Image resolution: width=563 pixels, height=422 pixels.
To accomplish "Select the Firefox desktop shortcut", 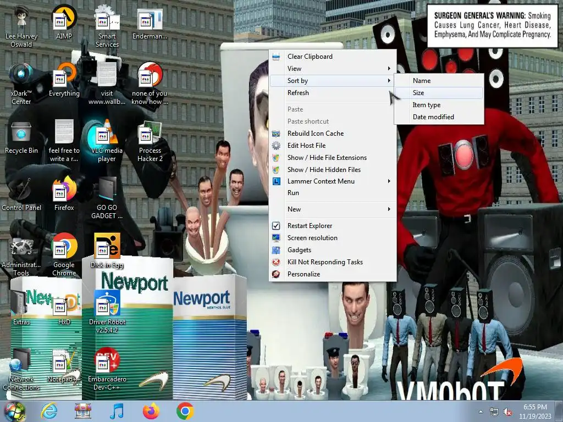I will click(64, 195).
